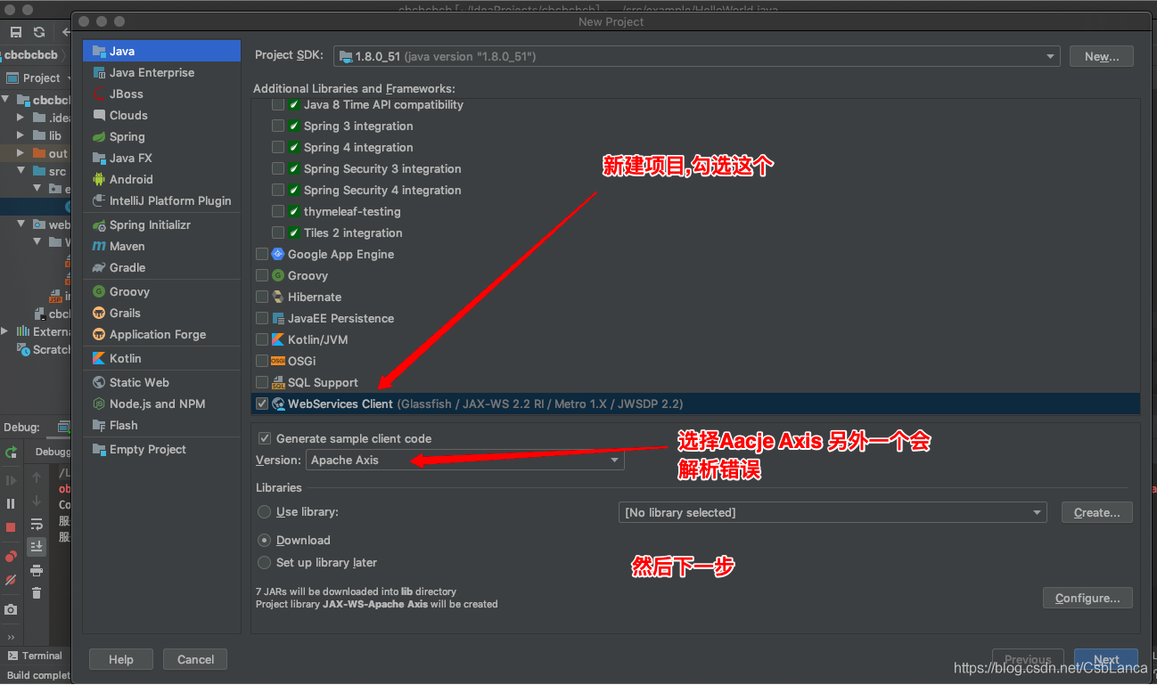Enable JavaEE Persistence checkbox

[262, 318]
